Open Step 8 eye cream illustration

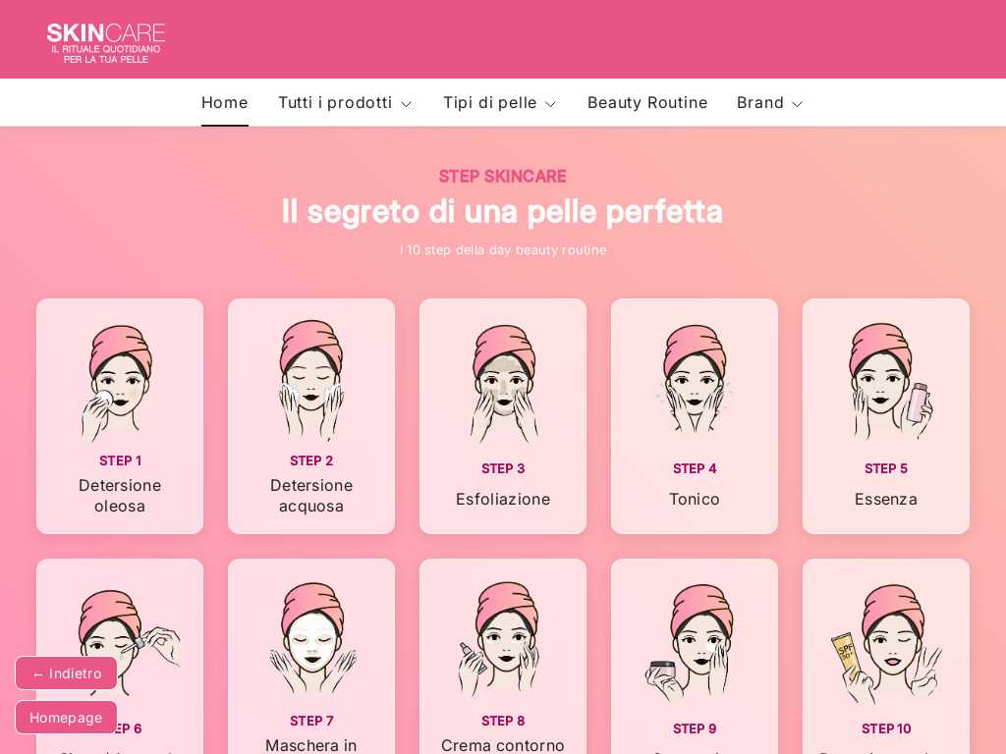tap(502, 639)
